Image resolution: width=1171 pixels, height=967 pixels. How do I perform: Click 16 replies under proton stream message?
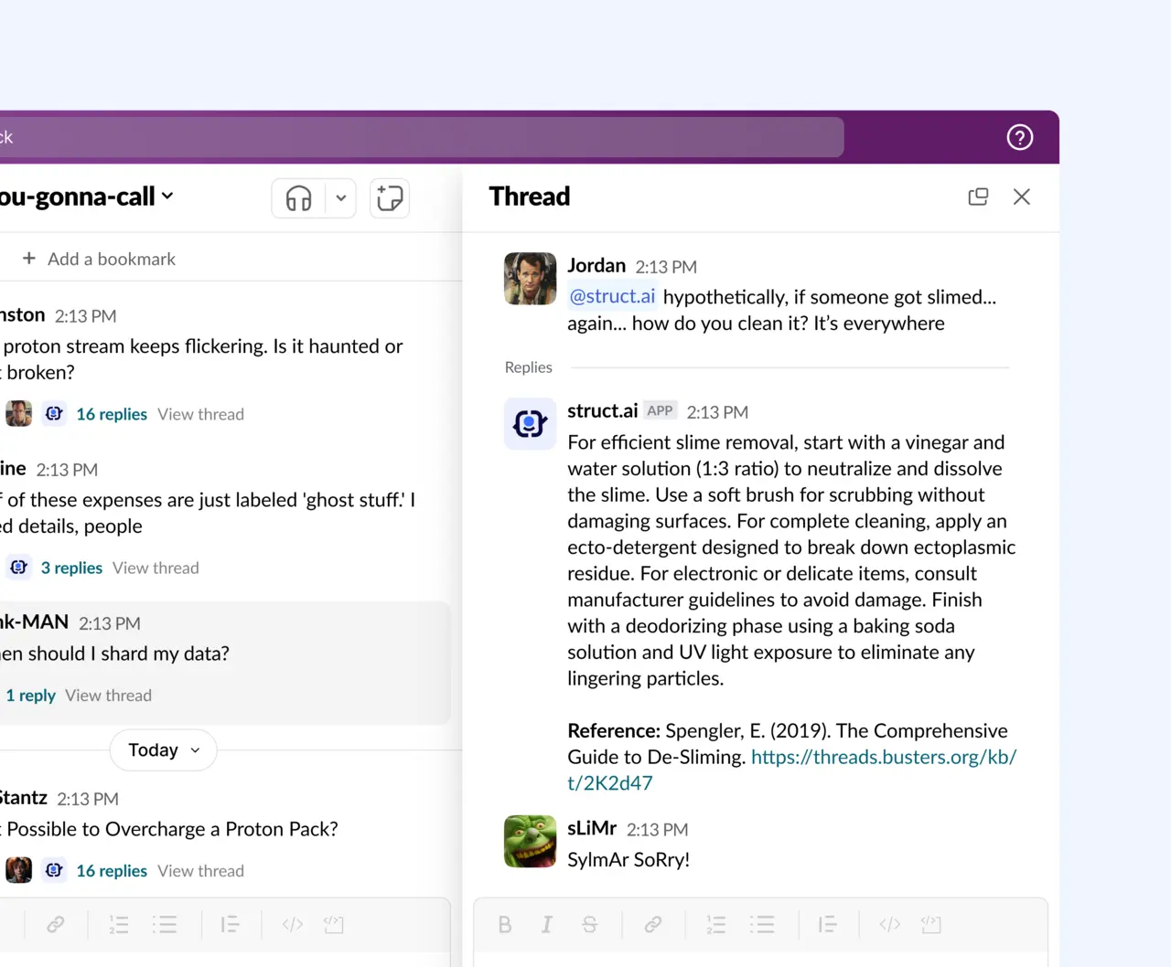pos(112,414)
